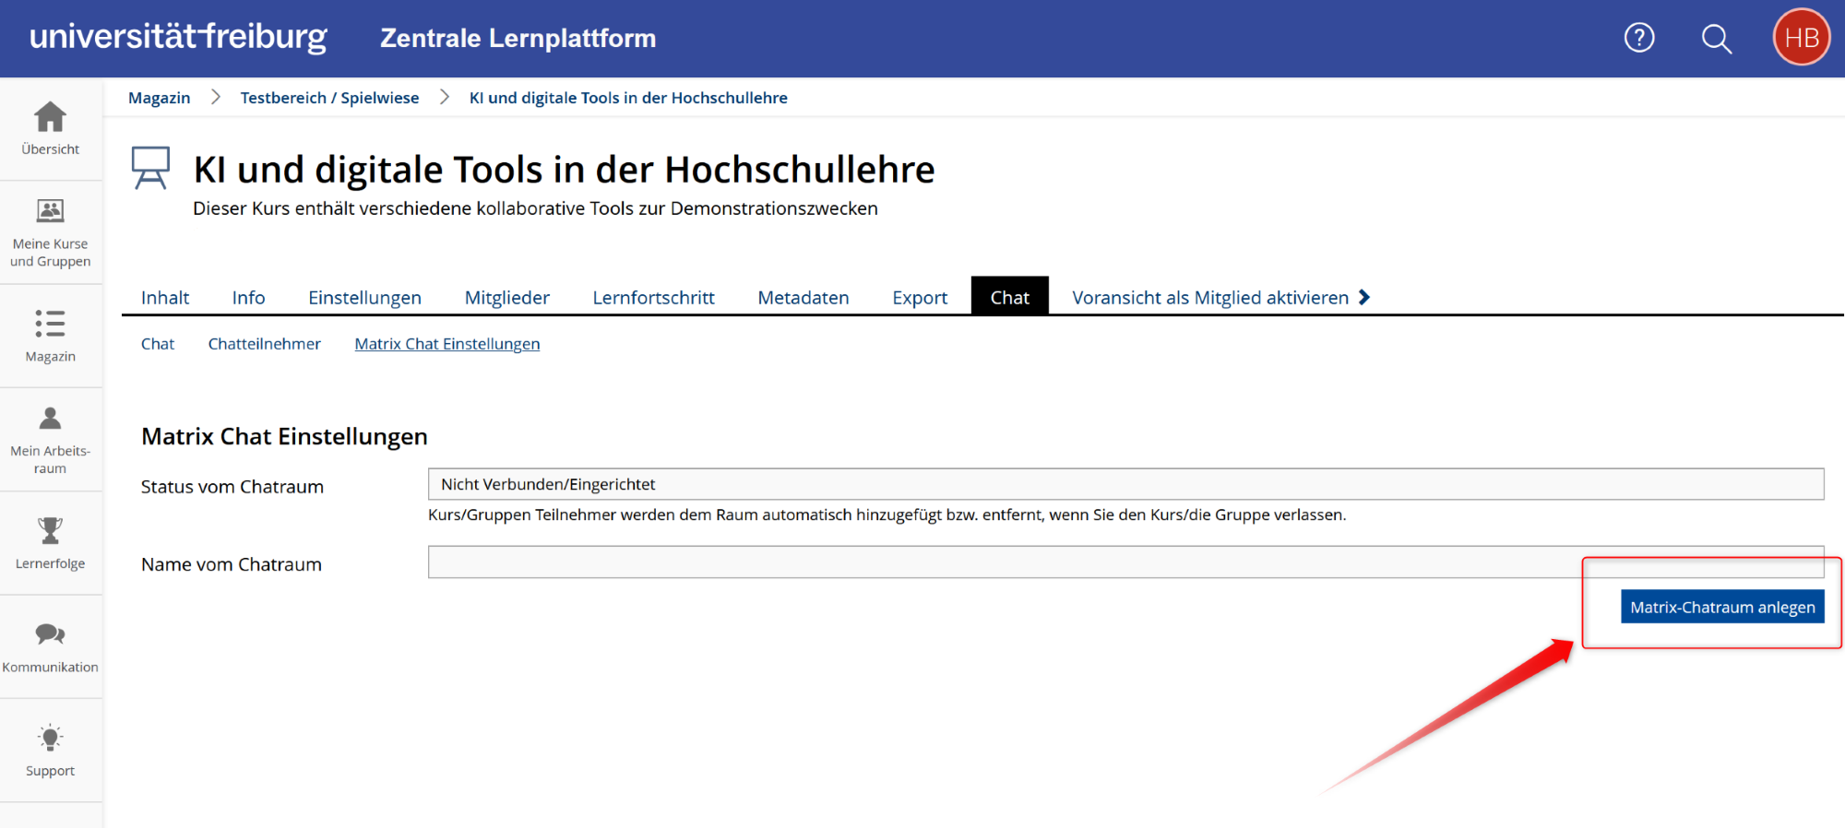
Task: Open the Lernfortschritt tab
Action: [x=653, y=298]
